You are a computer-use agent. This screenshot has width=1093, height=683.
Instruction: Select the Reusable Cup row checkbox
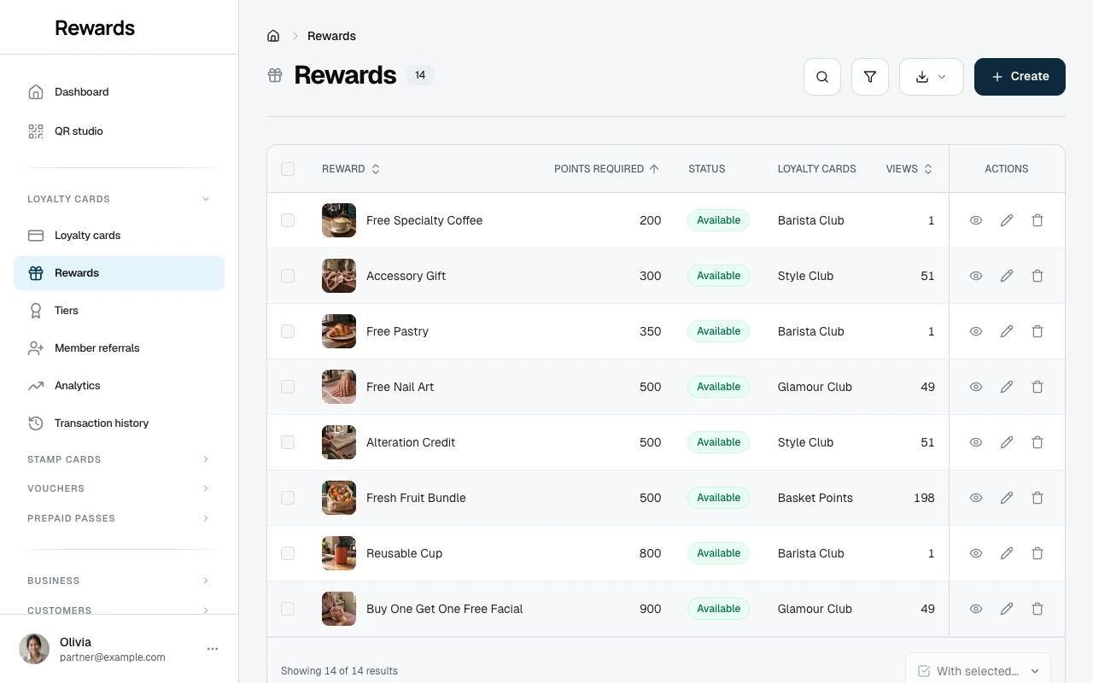coord(288,553)
